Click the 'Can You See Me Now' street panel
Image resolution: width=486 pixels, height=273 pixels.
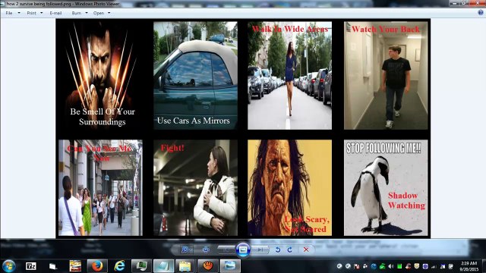(x=100, y=187)
